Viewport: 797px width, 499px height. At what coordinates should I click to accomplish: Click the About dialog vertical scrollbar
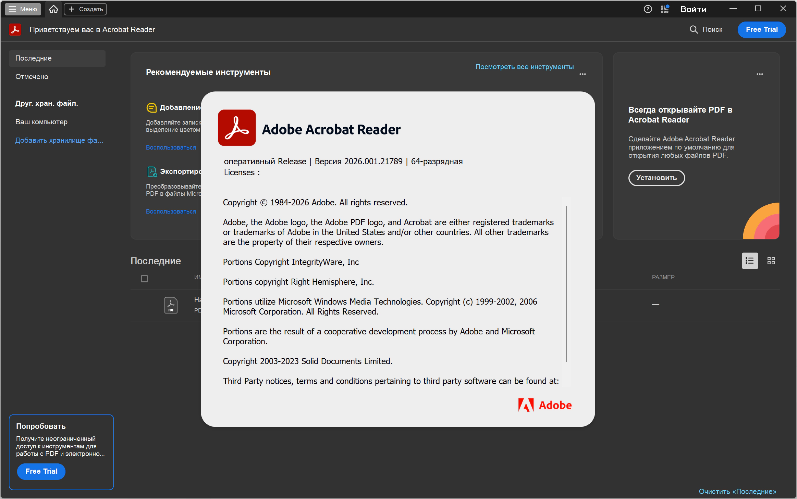566,284
